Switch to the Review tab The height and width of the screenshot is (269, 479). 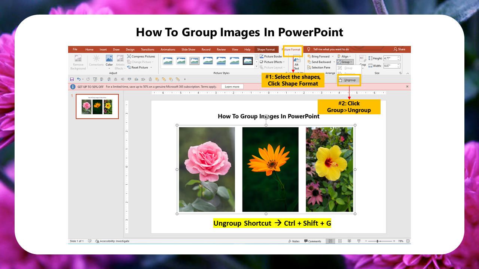[221, 49]
